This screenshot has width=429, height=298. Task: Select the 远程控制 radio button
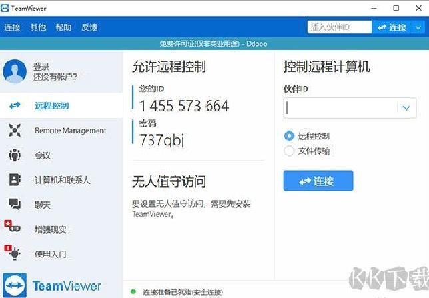[289, 136]
